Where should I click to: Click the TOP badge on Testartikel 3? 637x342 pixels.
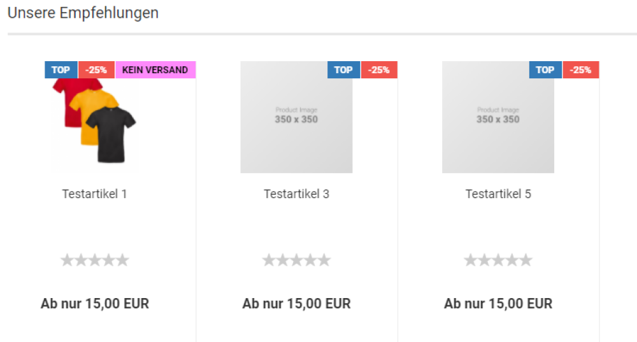click(x=343, y=70)
